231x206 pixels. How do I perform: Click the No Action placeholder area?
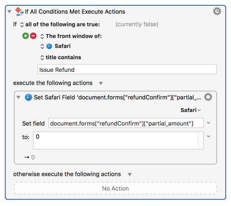[115, 188]
